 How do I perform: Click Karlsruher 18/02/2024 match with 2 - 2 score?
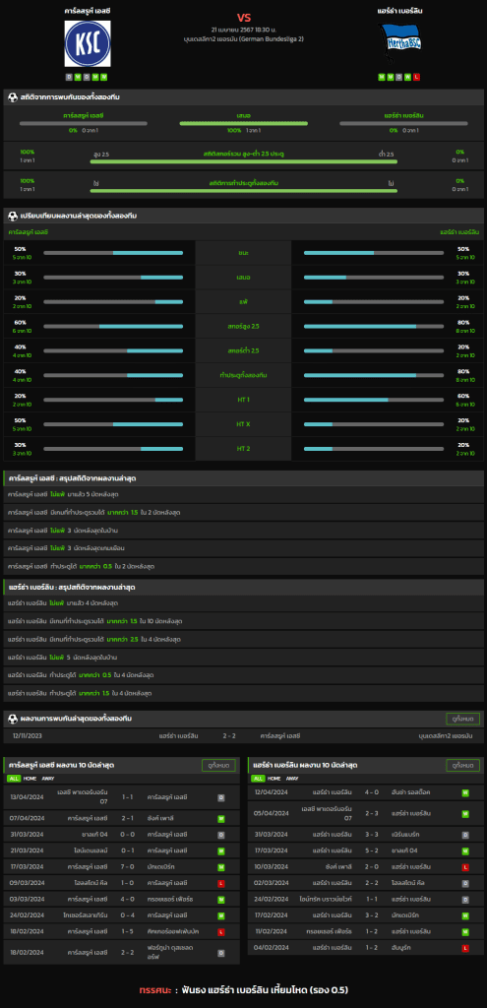click(x=121, y=951)
